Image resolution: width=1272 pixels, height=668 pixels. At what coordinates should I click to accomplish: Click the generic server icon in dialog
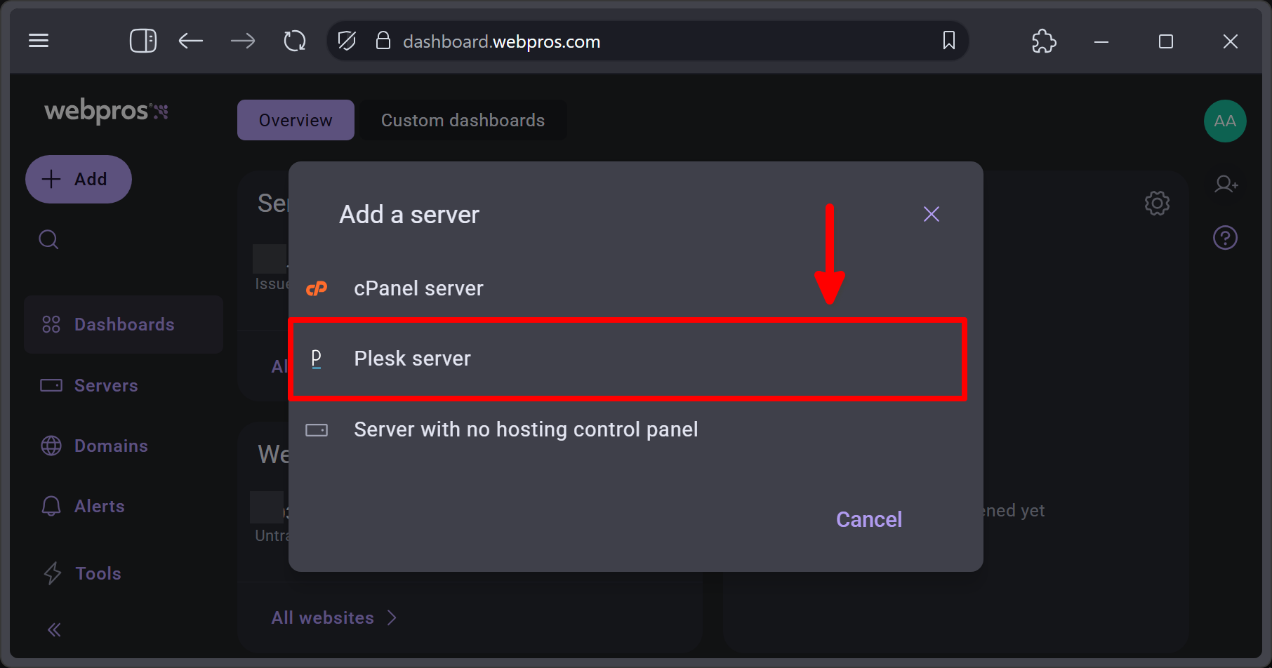coord(317,429)
